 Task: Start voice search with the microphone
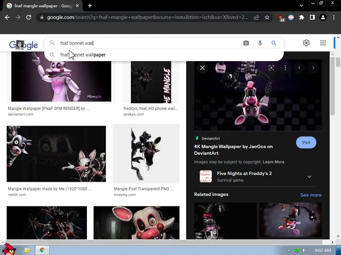(x=260, y=43)
